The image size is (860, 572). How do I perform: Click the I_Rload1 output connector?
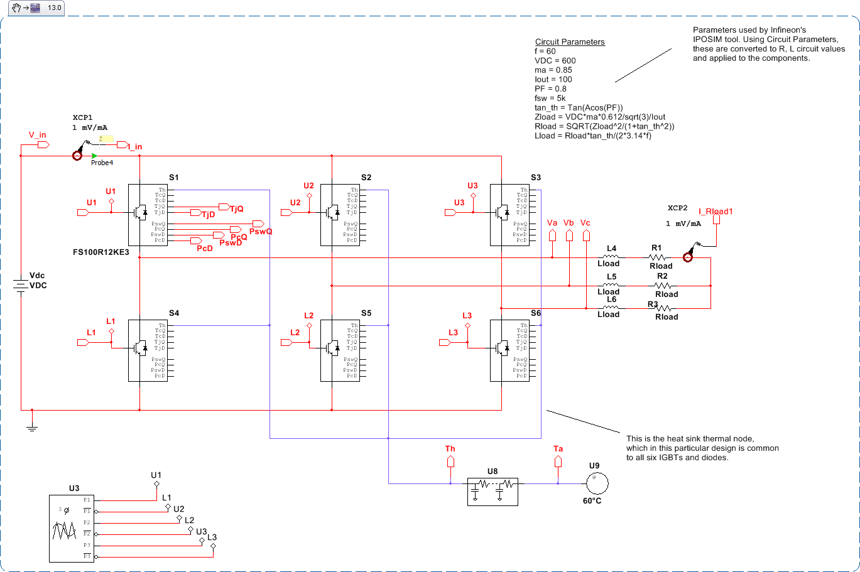(720, 222)
